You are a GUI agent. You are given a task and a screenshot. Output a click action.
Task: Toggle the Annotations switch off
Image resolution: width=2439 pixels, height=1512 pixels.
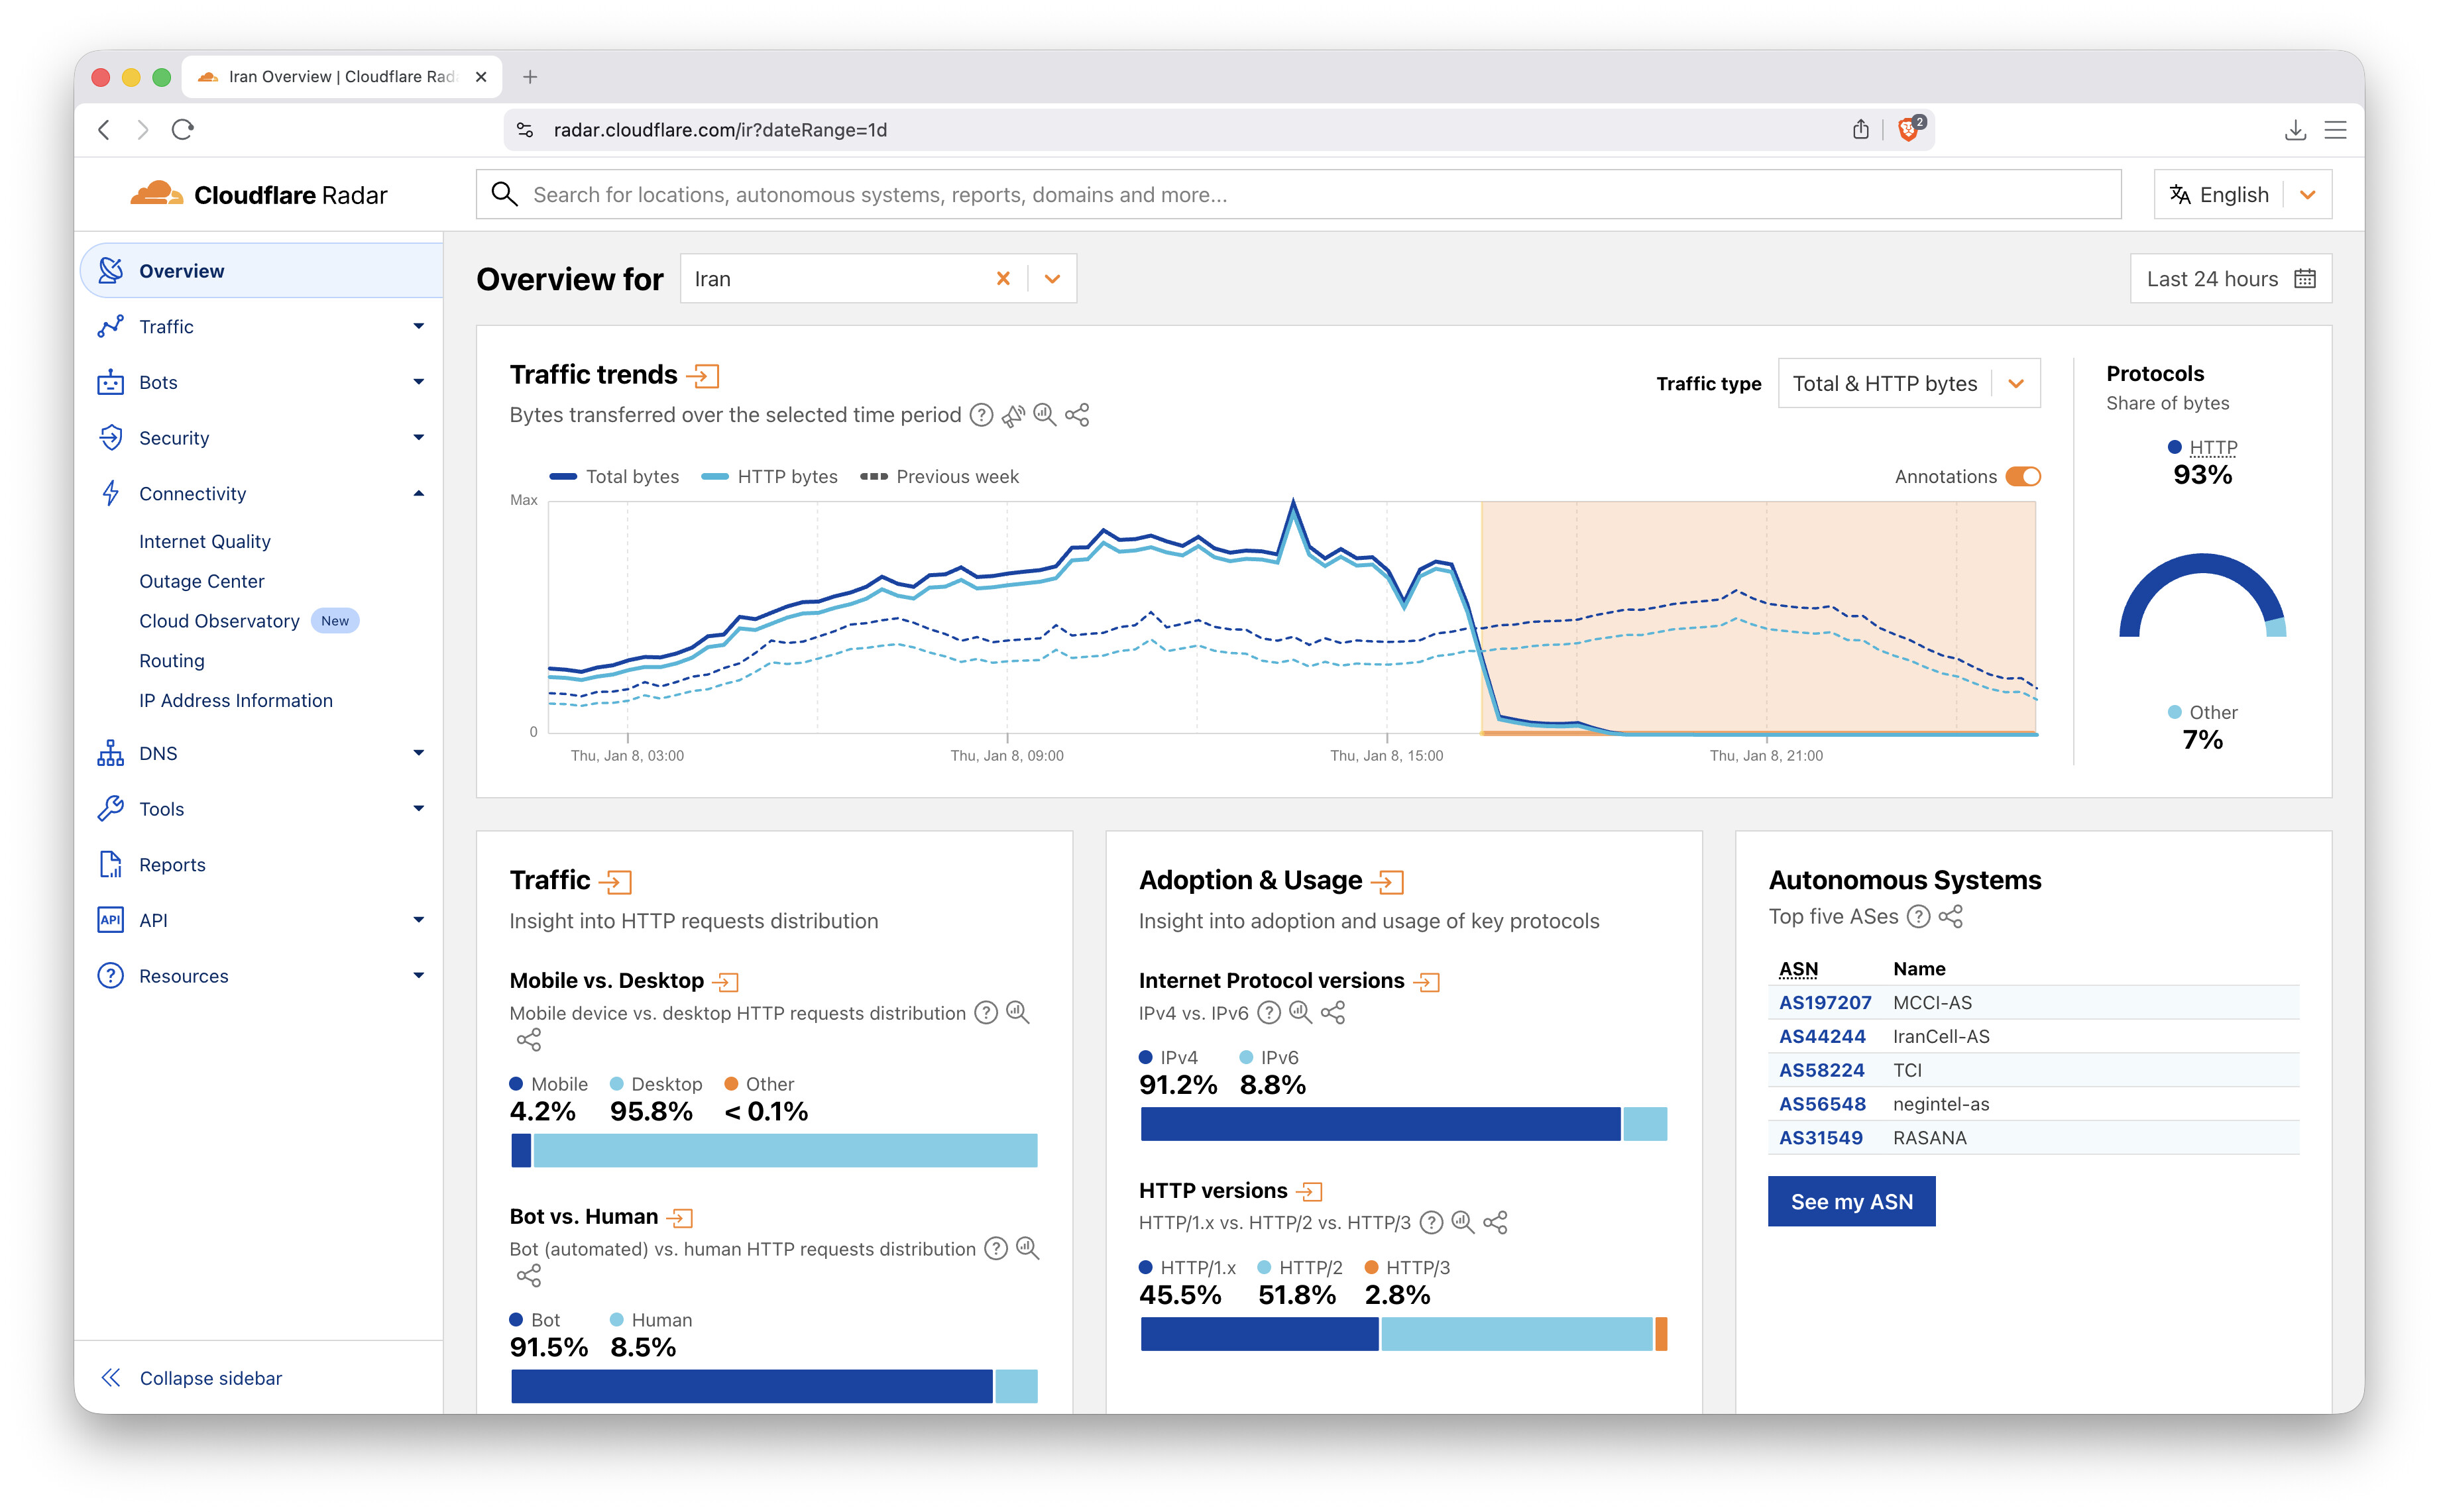2023,477
